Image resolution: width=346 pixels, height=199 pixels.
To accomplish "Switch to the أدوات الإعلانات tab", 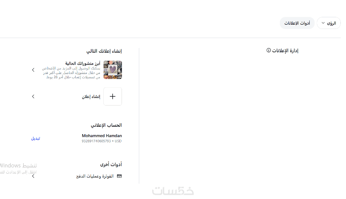I will [297, 23].
